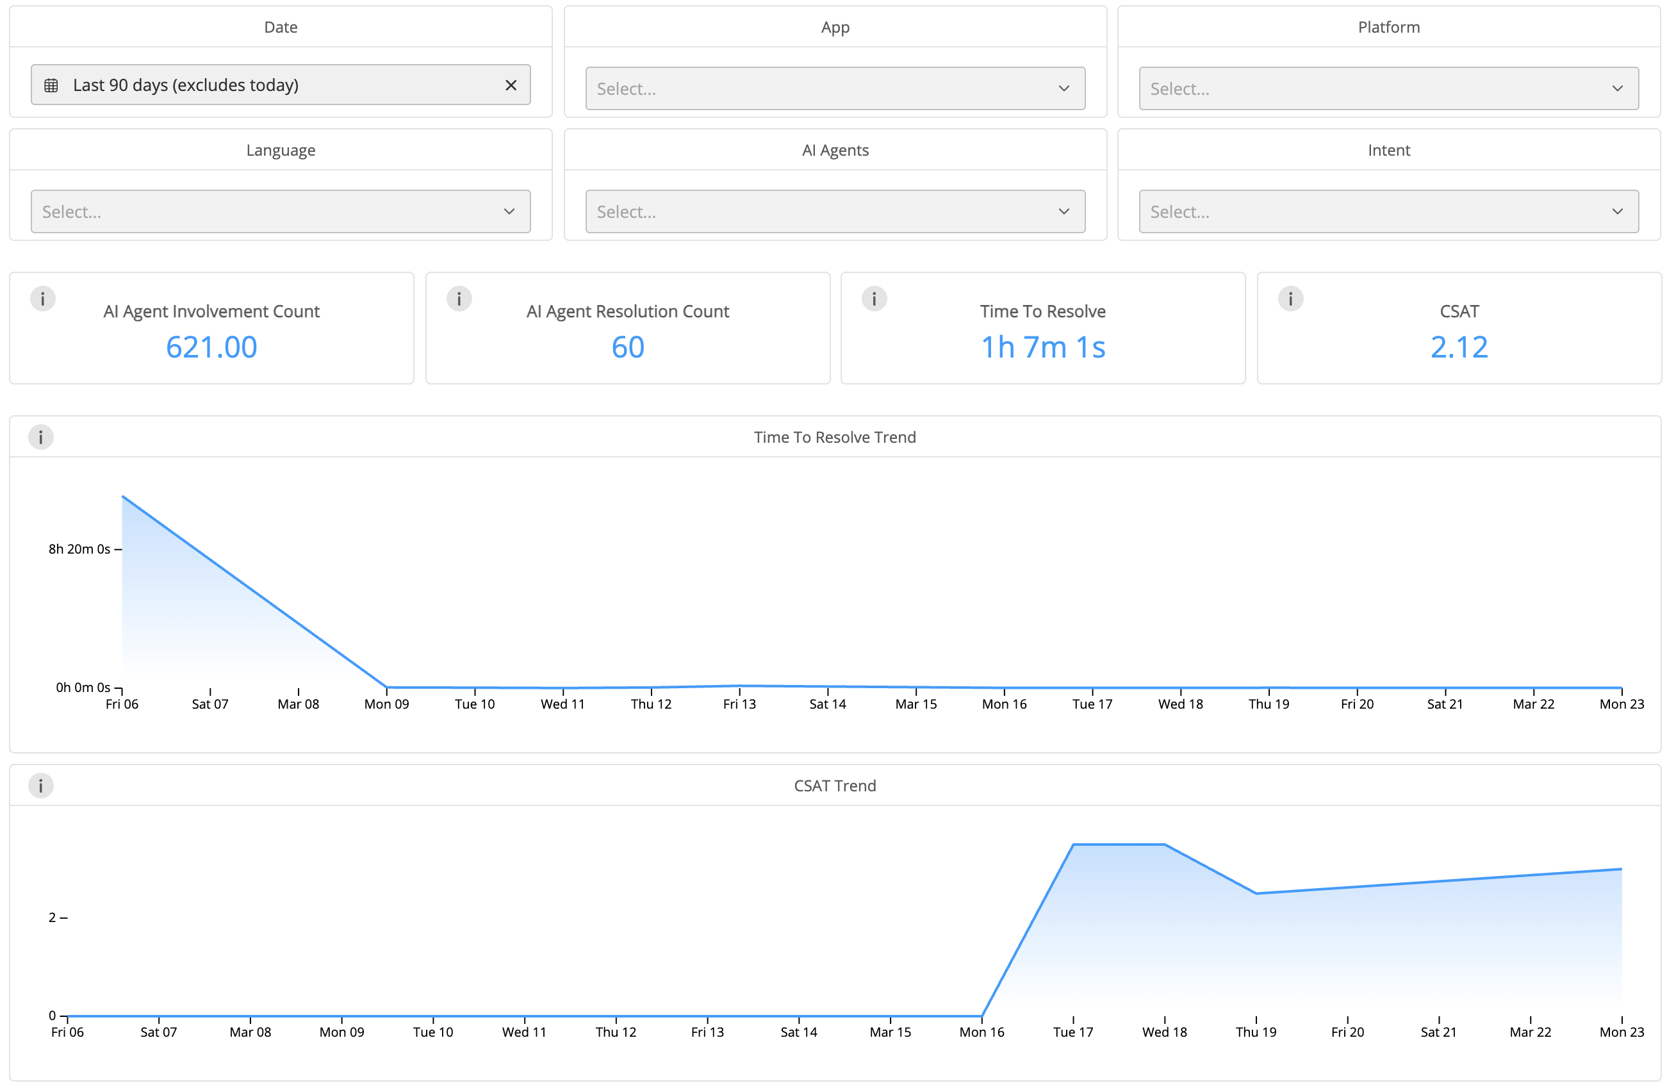Clear the Last 90 days date filter
The image size is (1667, 1088).
(511, 85)
